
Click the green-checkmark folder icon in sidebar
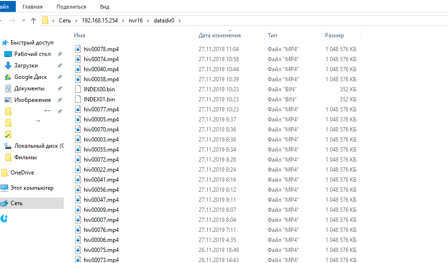click(x=8, y=134)
